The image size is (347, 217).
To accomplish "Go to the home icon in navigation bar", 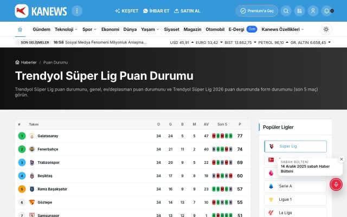I will click(x=20, y=29).
